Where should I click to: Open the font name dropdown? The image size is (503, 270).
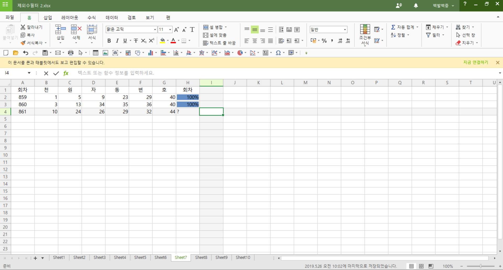[155, 30]
